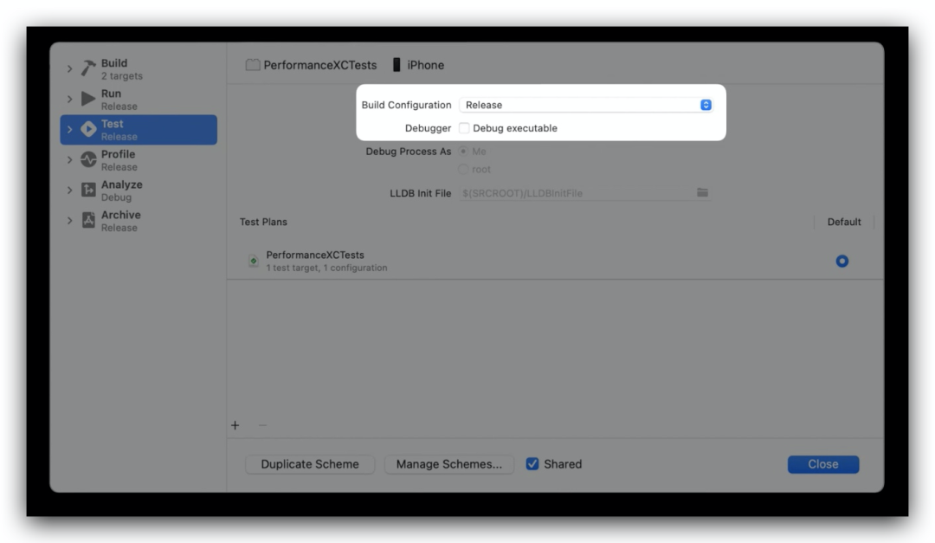Click the test plan file icon

253,261
